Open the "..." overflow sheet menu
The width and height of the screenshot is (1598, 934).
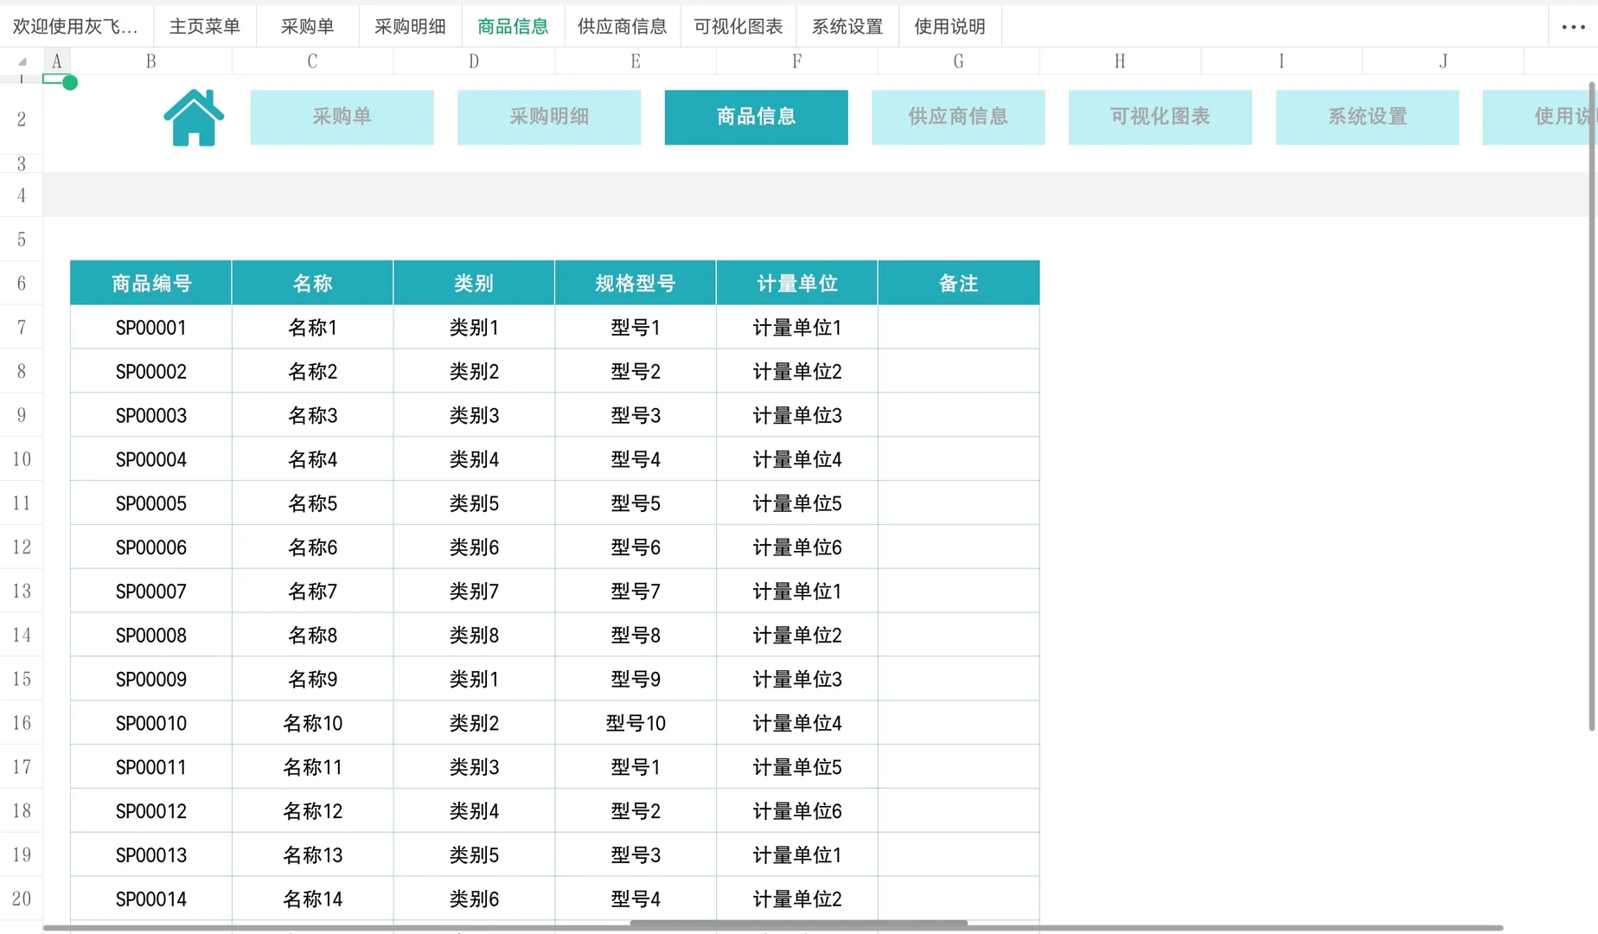click(x=1572, y=25)
